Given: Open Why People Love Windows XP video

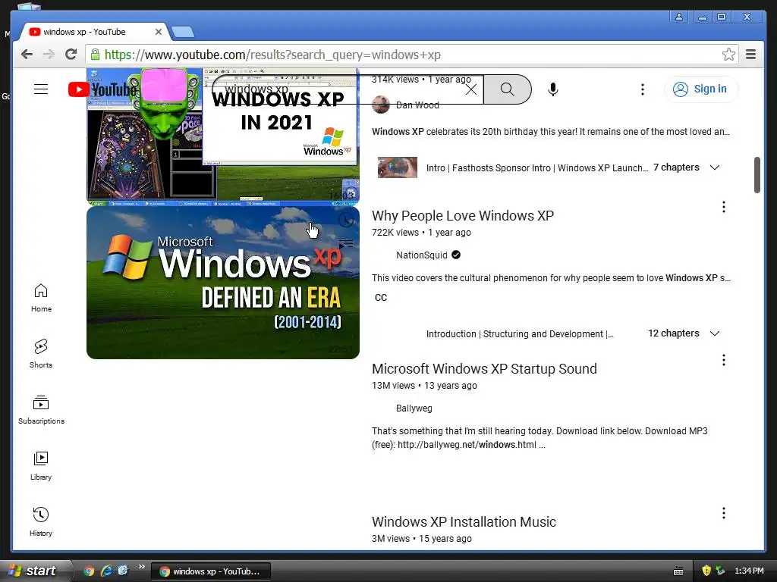Looking at the screenshot, I should click(463, 216).
